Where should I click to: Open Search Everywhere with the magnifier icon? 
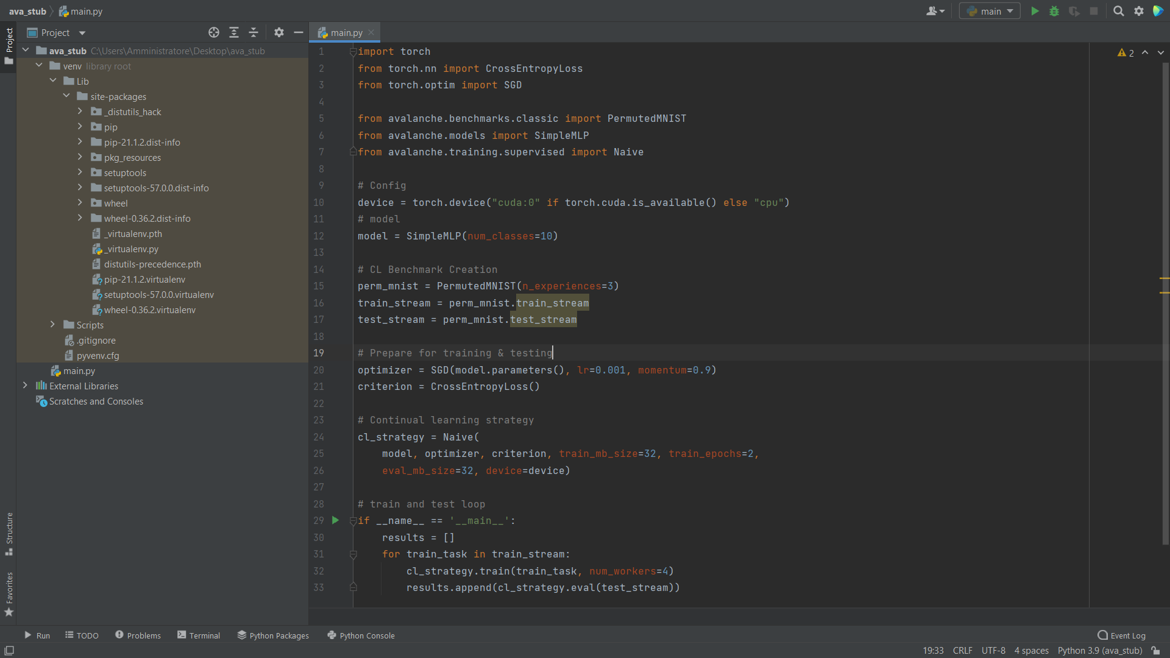coord(1119,11)
